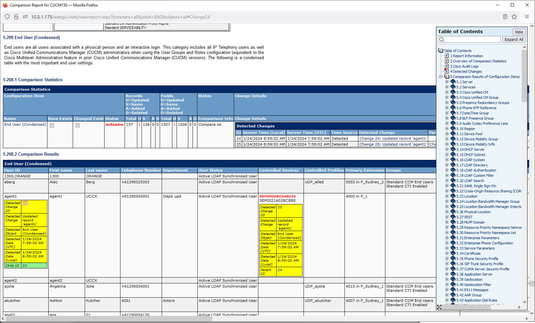This screenshot has height=323, width=535.
Task: Open 5.26 Physical Location in the contents
Action: [473, 212]
